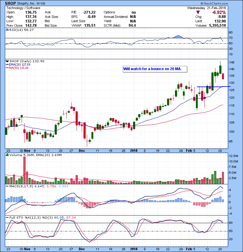Screen dimensions: 243x252
Task: Click the 'SHOP (Daily) 132.90' chart title
Action: (x=27, y=61)
